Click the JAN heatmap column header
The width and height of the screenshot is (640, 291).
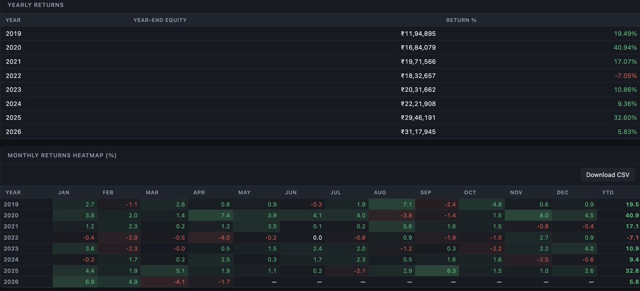[63, 192]
